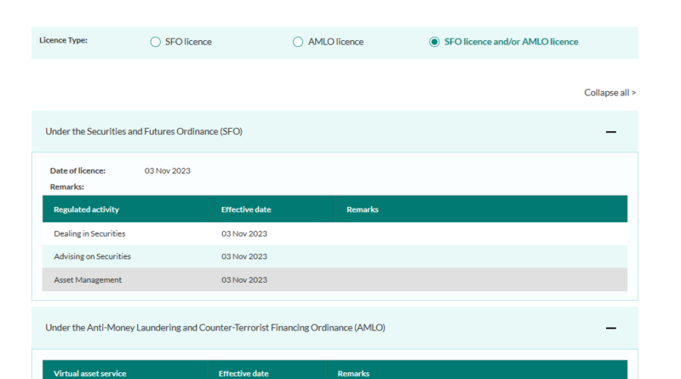Click Asset Management effective date cell
This screenshot has width=681, height=379.
point(244,279)
